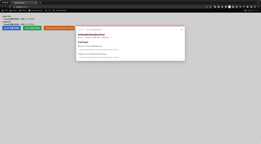View site information icon in address bar
The width and height of the screenshot is (261, 144).
coord(14,7)
